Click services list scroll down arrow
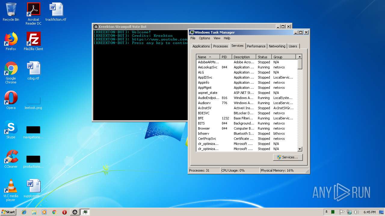This screenshot has width=385, height=216. [300, 149]
